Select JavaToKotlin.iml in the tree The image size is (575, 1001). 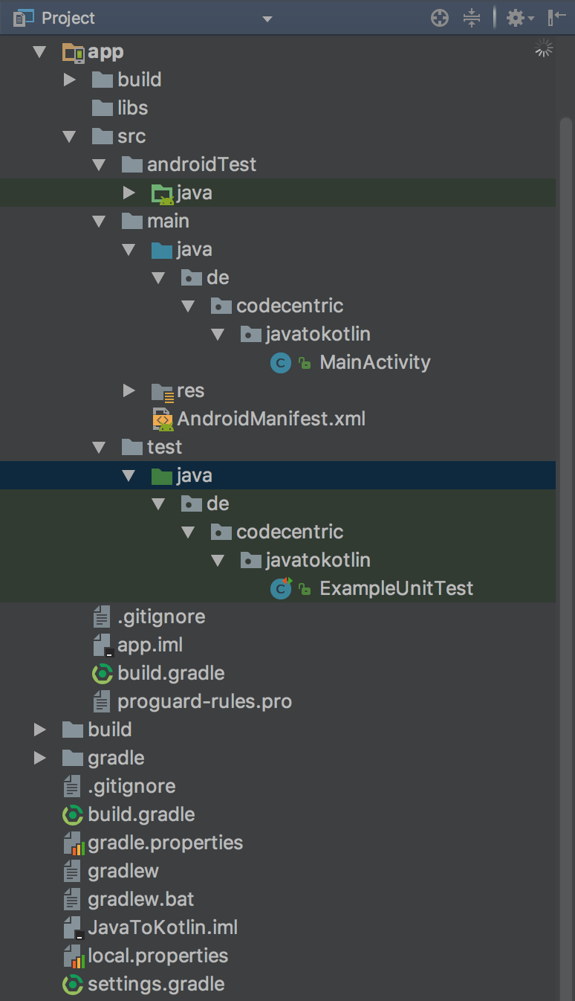point(162,927)
